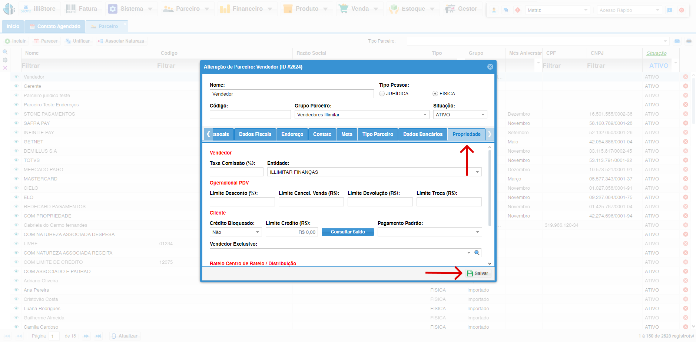The height and width of the screenshot is (342, 696).
Task: Click the print icon in the top right of the list
Action: point(689,41)
